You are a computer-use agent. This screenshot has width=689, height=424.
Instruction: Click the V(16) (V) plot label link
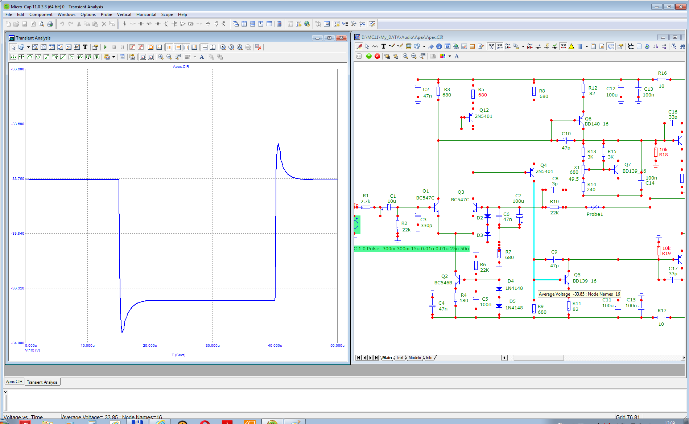point(32,350)
